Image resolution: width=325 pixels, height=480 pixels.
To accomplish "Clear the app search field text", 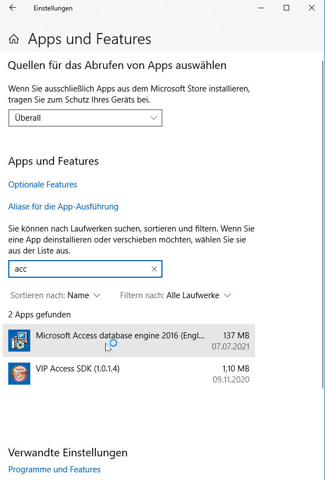I will 154,269.
